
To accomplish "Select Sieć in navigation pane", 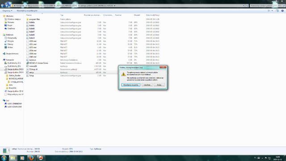I will pos(8,101).
